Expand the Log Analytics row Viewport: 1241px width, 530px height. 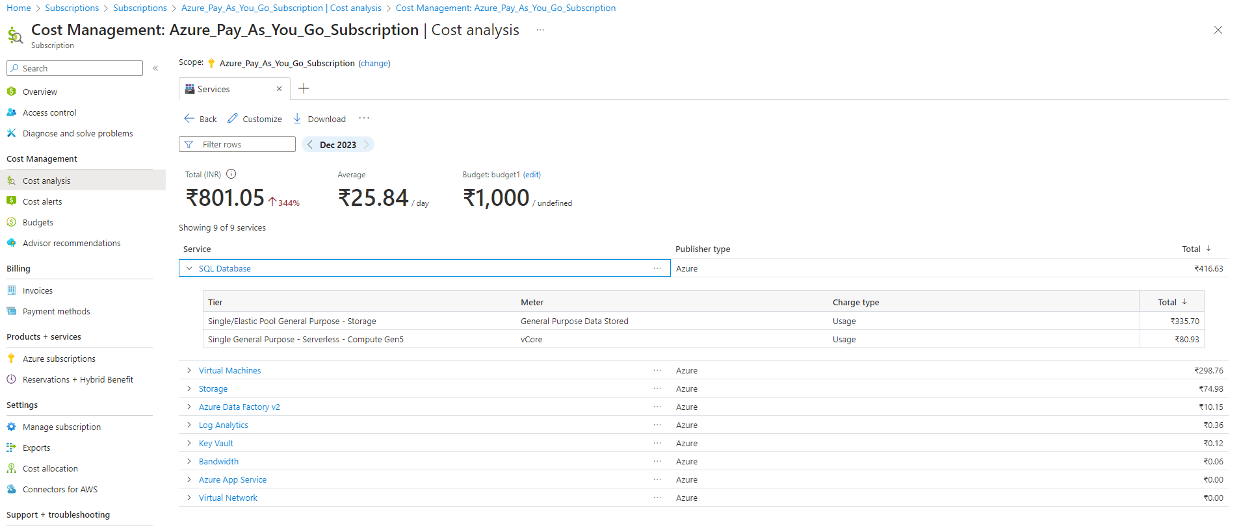(x=189, y=425)
